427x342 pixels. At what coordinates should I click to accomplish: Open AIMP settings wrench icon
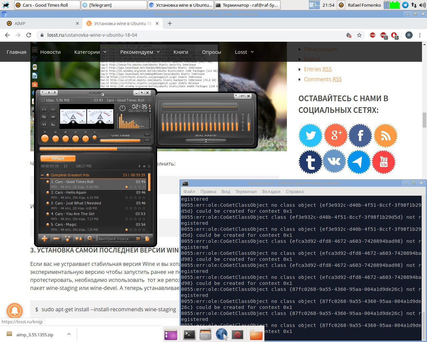pyautogui.click(x=49, y=93)
